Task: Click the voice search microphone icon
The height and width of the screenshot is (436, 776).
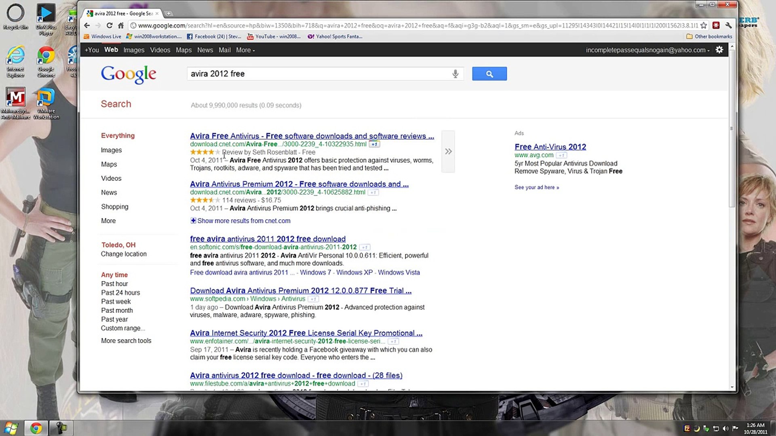Action: [455, 74]
